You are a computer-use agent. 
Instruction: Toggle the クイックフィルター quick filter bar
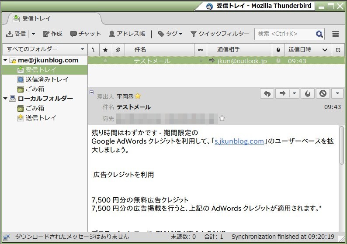pyautogui.click(x=220, y=34)
